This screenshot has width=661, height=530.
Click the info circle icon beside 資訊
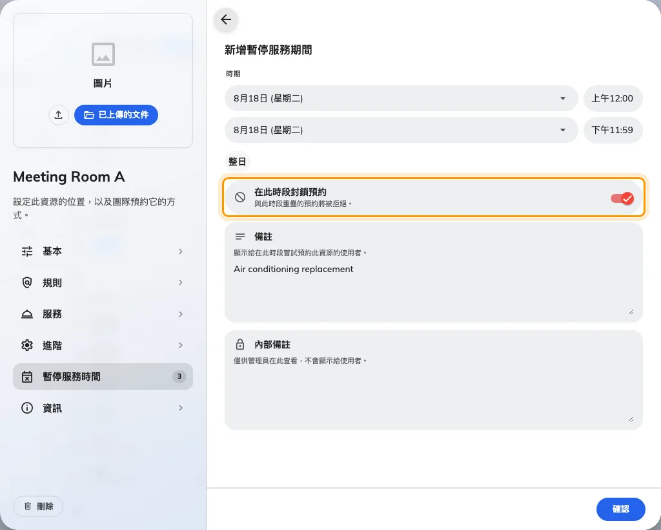(x=27, y=408)
